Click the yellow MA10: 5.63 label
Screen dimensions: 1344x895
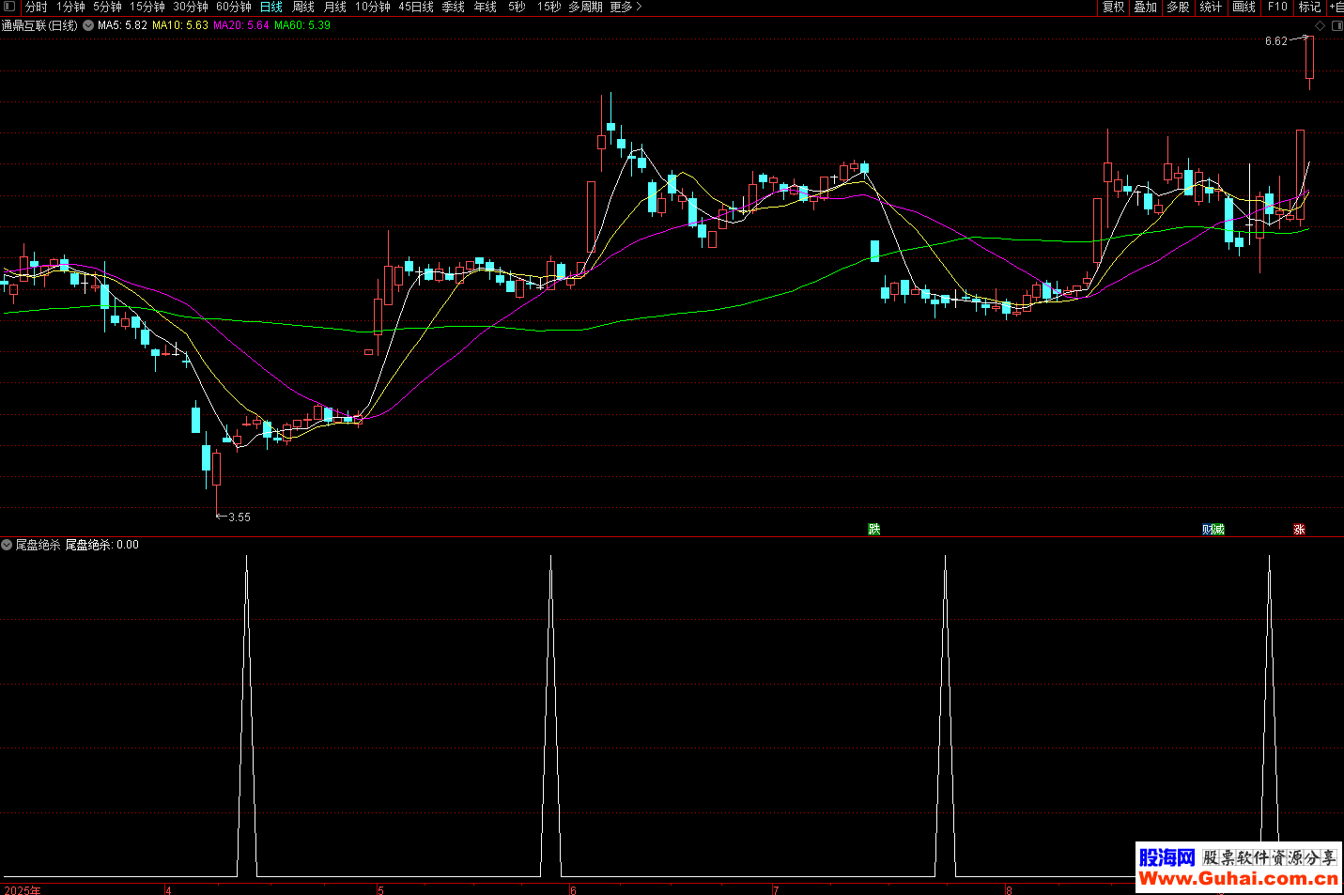point(180,25)
